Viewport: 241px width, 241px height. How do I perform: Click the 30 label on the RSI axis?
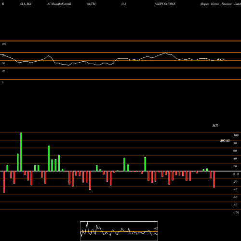pyautogui.click(x=3, y=71)
